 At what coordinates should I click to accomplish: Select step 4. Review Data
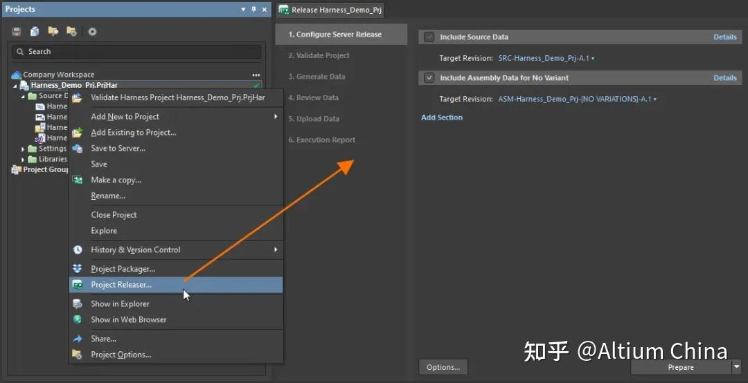(341, 97)
